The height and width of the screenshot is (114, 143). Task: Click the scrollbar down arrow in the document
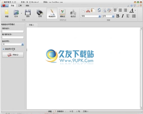coord(141,108)
